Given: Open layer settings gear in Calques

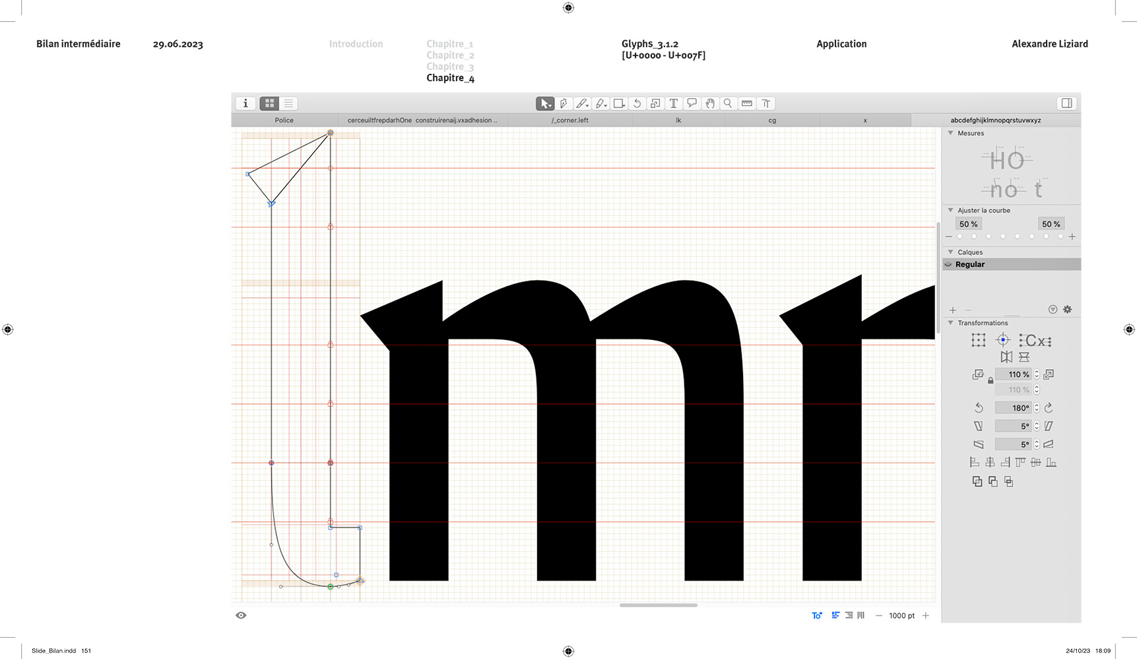Looking at the screenshot, I should pos(1067,310).
